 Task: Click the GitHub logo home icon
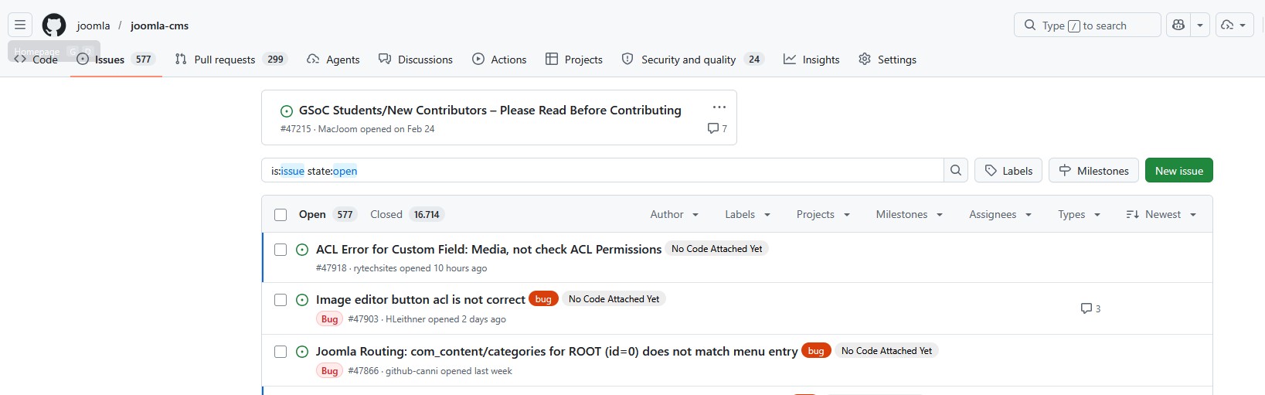(x=54, y=25)
